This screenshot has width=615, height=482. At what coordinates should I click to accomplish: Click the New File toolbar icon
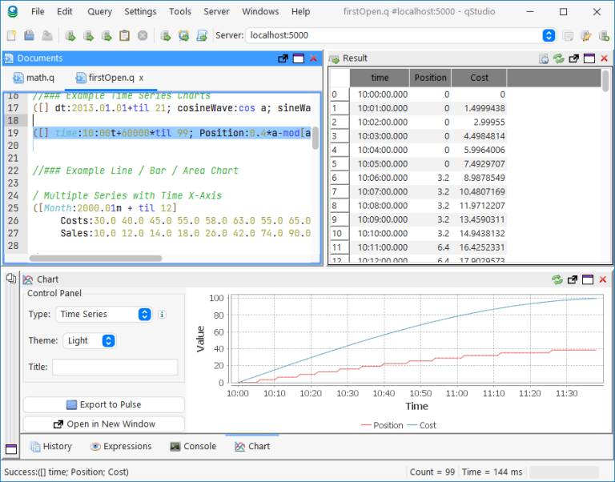(x=11, y=35)
